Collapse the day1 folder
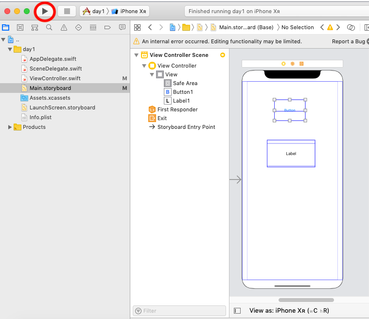This screenshot has width=369, height=319. (10, 49)
